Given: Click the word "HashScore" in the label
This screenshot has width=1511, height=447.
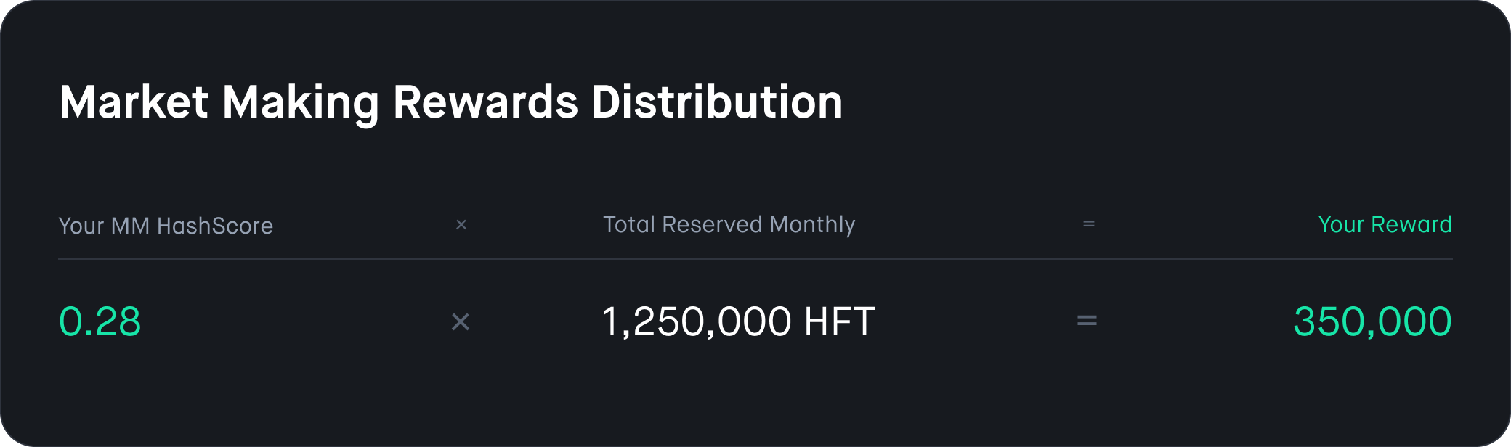Looking at the screenshot, I should [215, 226].
